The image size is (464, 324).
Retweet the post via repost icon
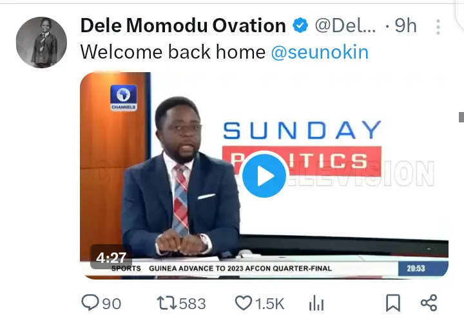(167, 303)
